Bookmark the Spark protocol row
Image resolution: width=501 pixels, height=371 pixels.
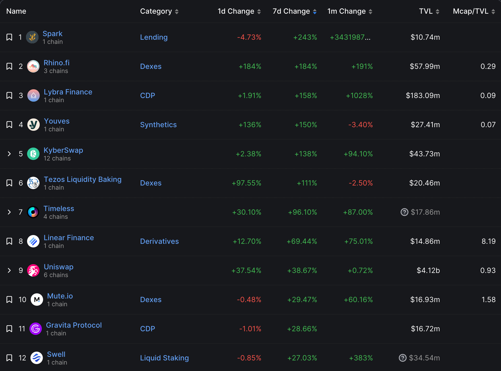point(9,37)
